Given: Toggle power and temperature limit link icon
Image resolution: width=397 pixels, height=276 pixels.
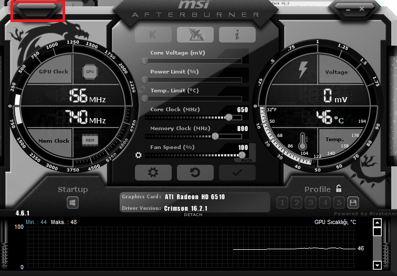Looking at the screenshot, I should click(142, 89).
